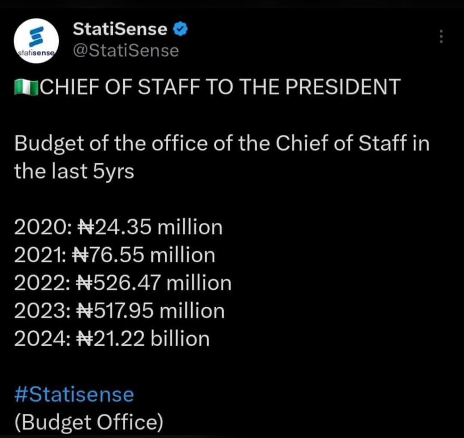
Task: Click the StatiSense display name
Action: click(x=120, y=29)
